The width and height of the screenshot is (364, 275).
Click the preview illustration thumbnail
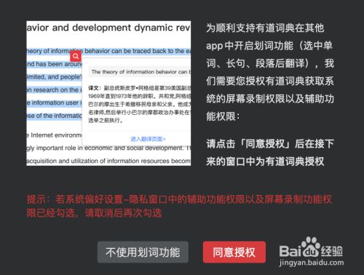pyautogui.click(x=108, y=93)
